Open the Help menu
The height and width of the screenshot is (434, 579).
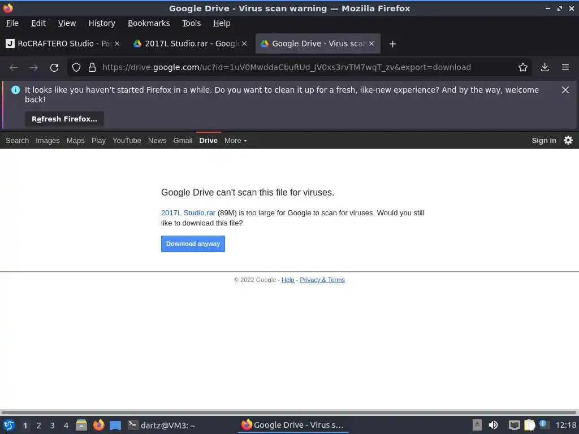click(222, 23)
